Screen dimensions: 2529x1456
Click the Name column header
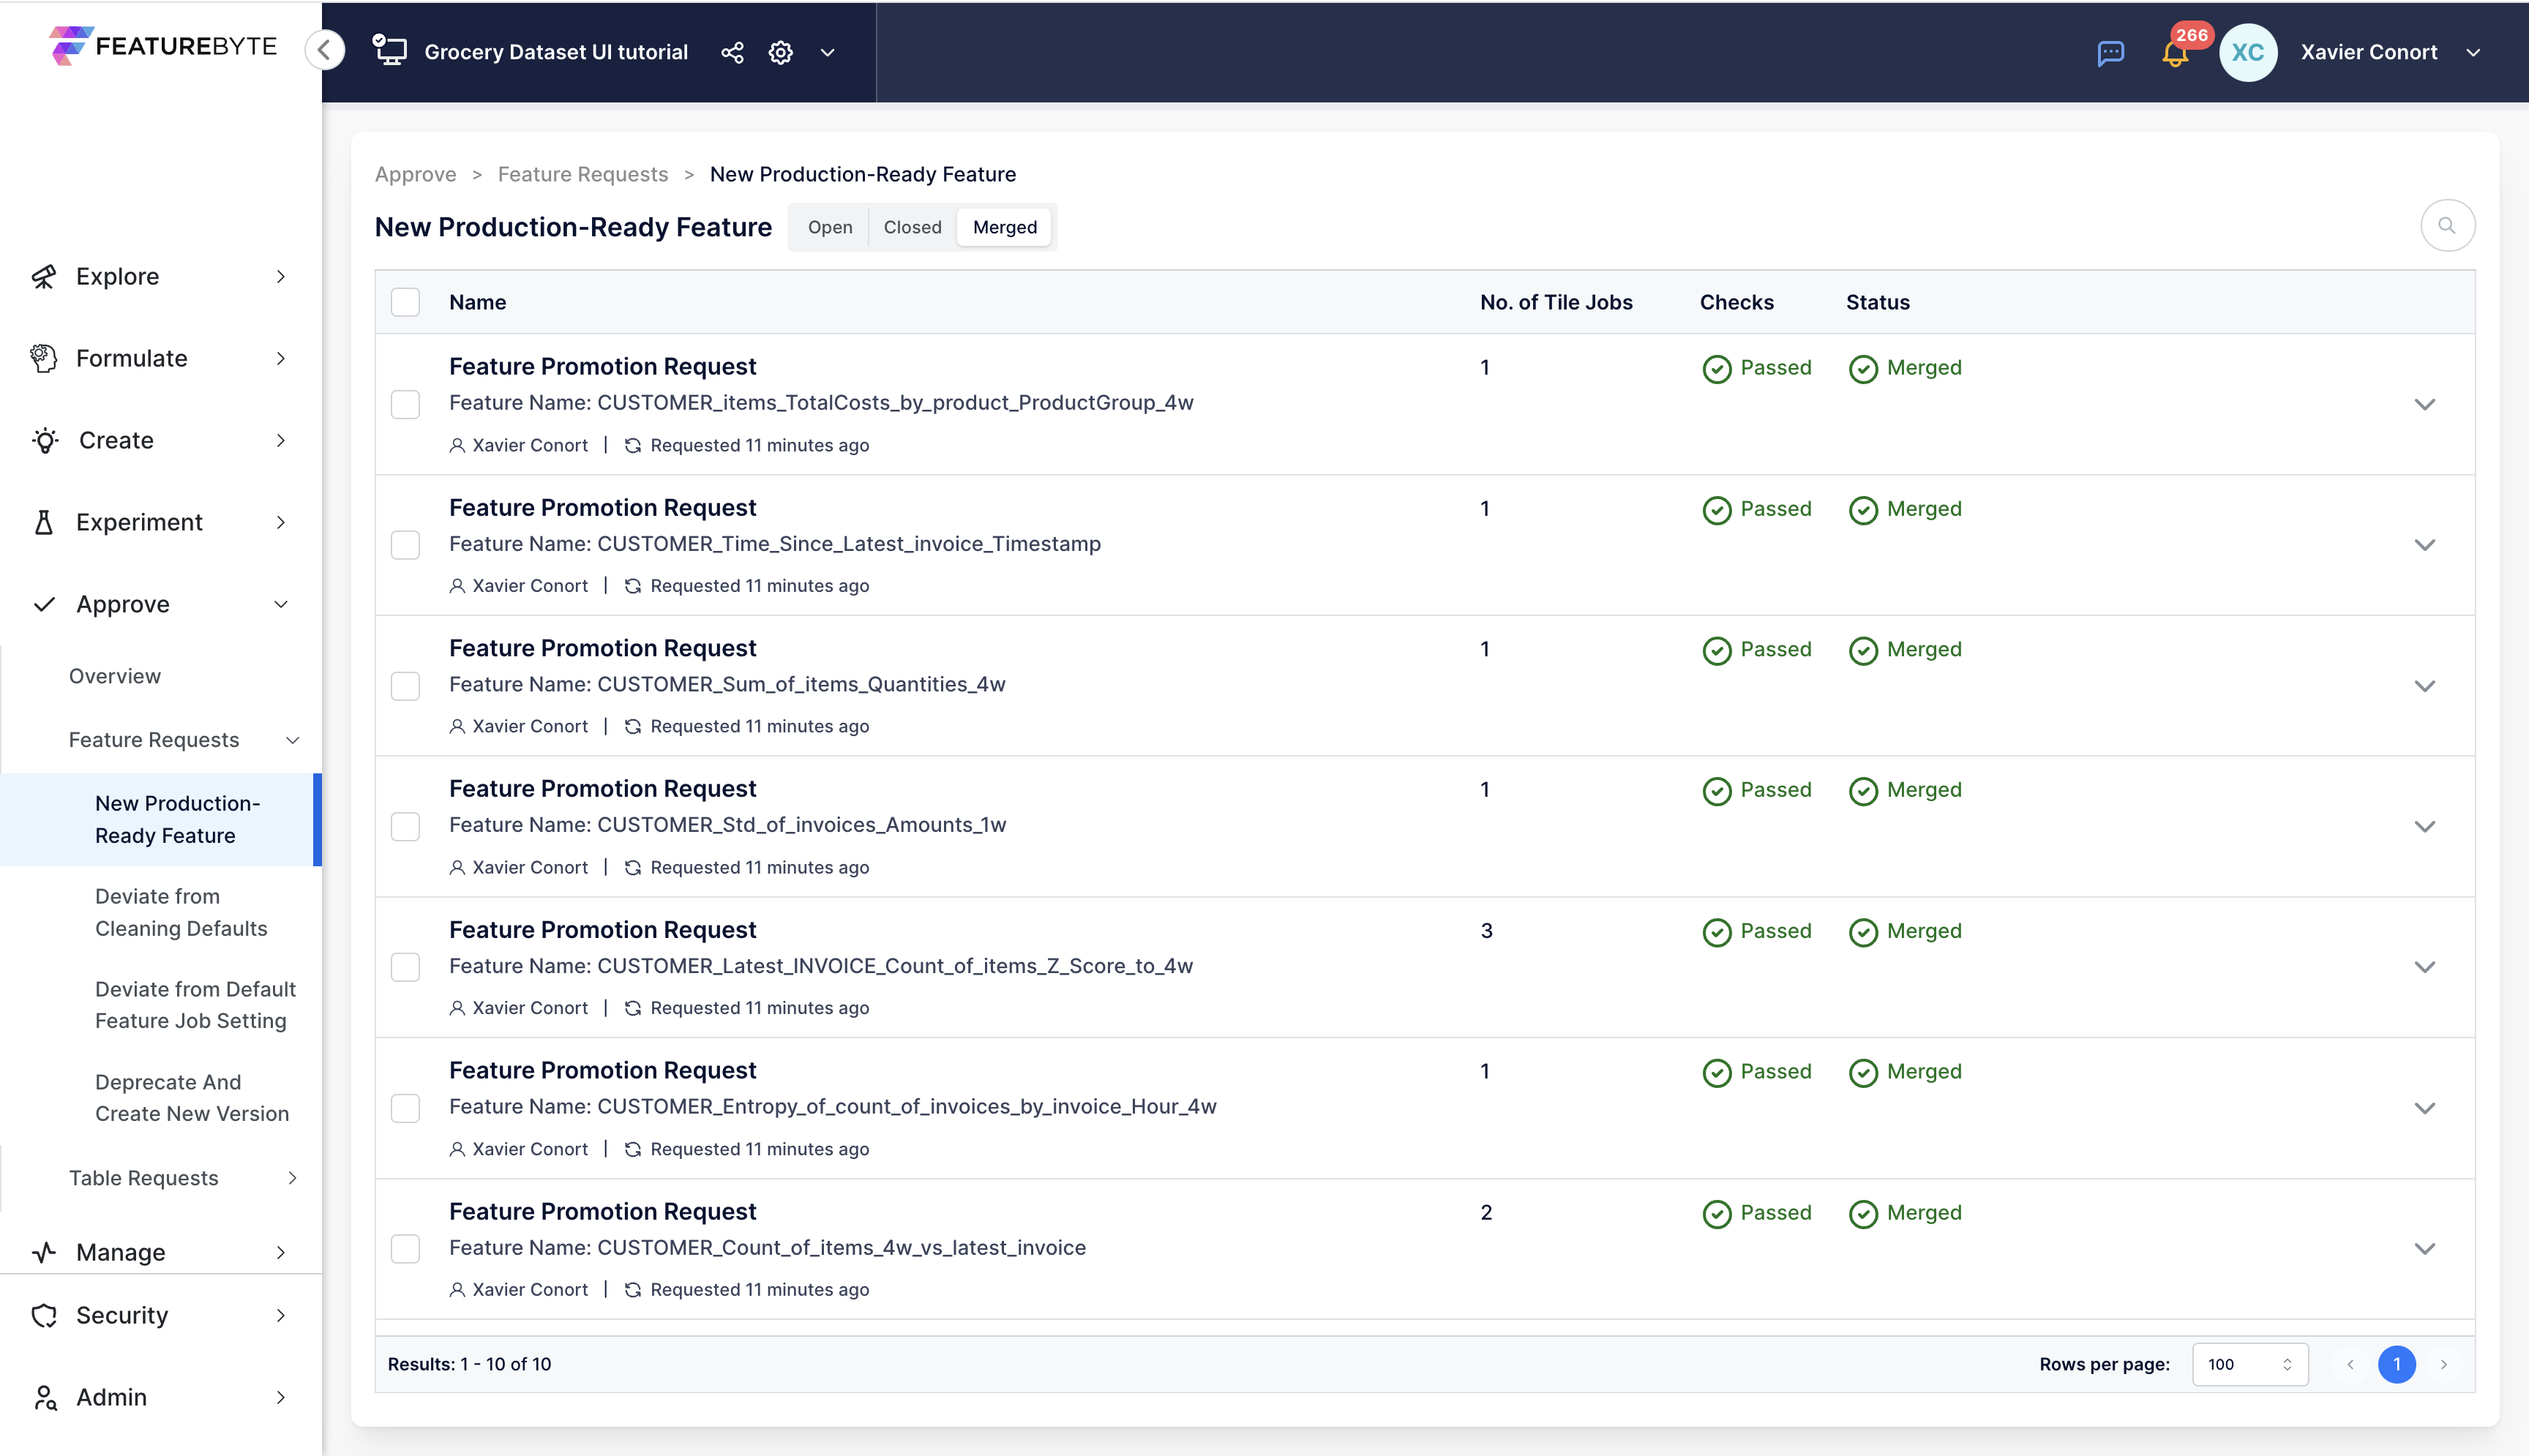(477, 302)
